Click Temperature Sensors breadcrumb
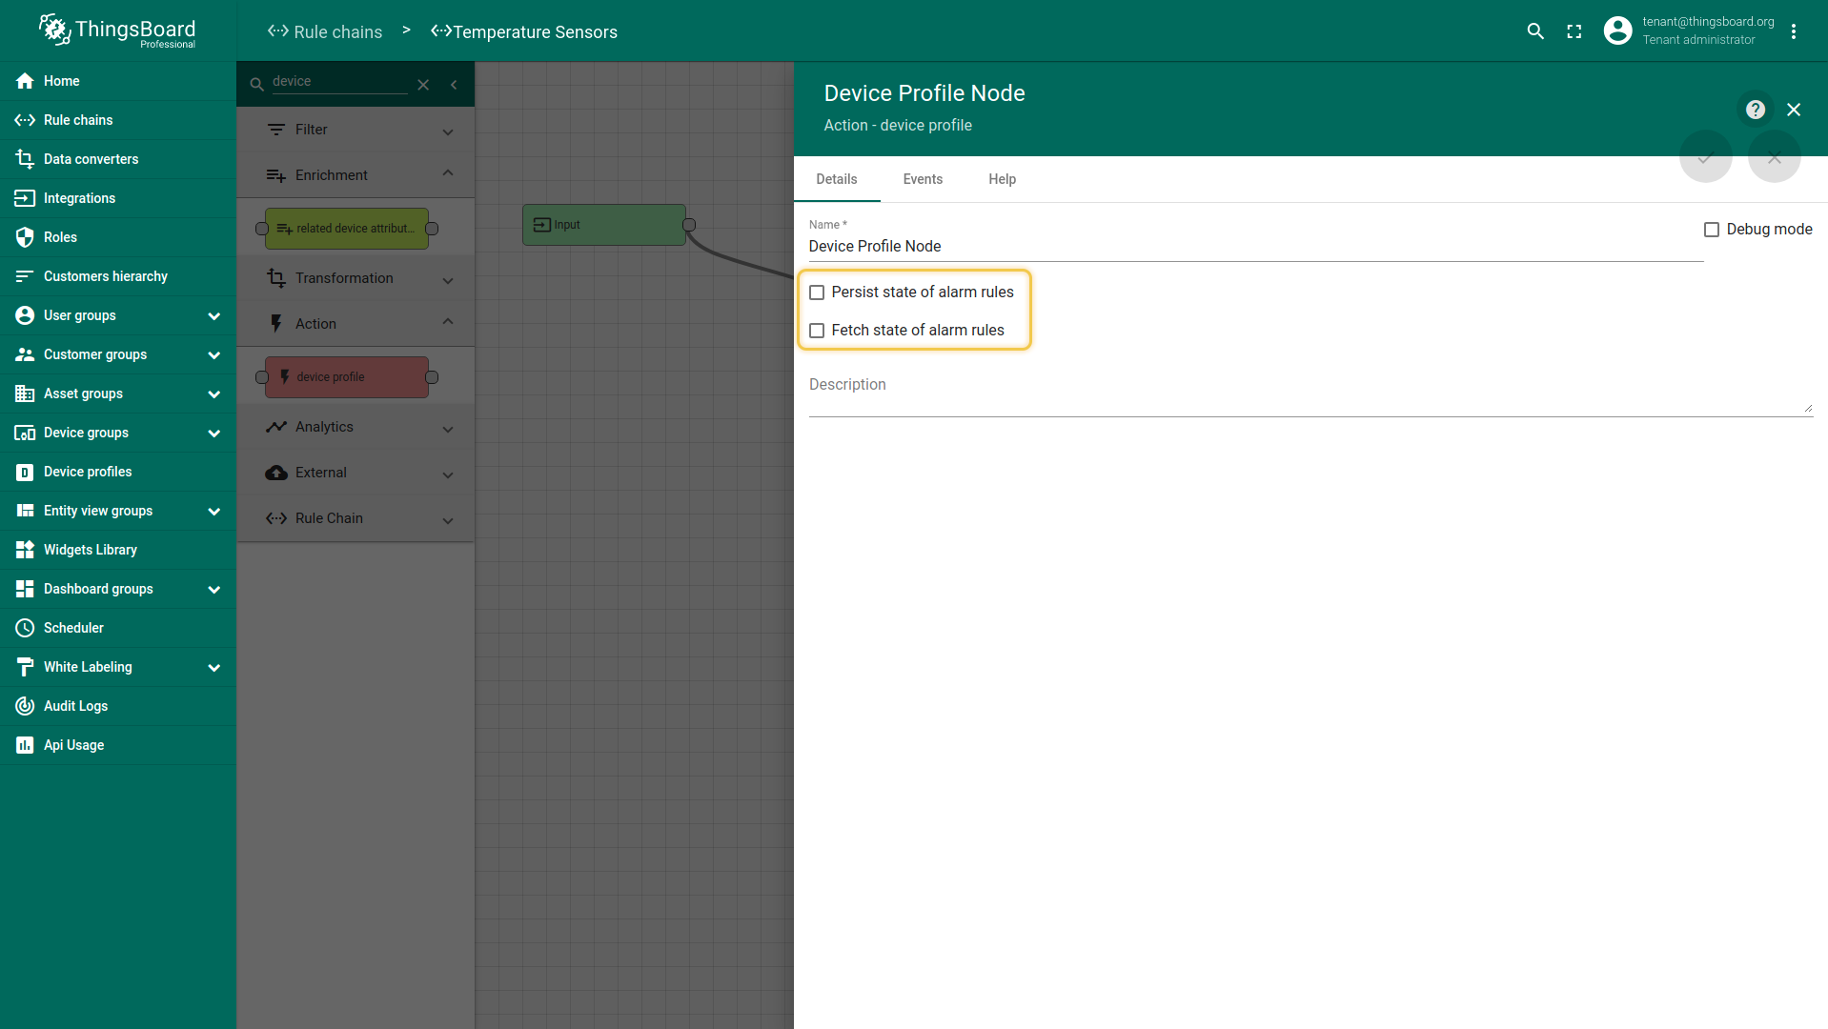This screenshot has width=1828, height=1029. pos(524,31)
